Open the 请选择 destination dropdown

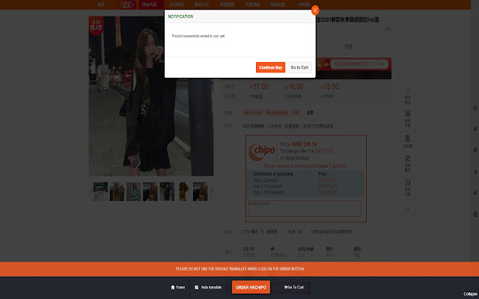(275, 232)
